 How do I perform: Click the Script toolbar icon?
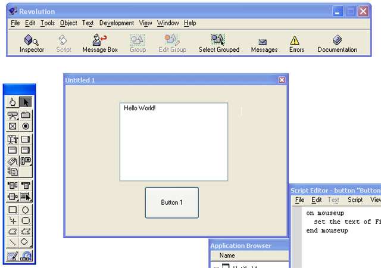coord(64,43)
